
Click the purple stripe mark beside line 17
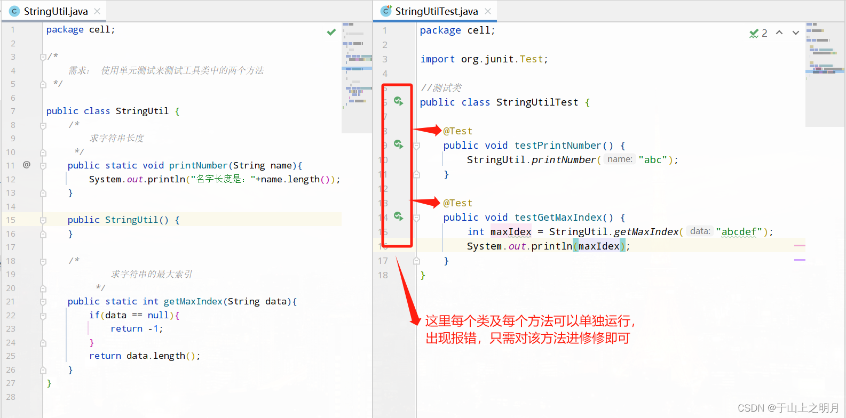pyautogui.click(x=800, y=260)
